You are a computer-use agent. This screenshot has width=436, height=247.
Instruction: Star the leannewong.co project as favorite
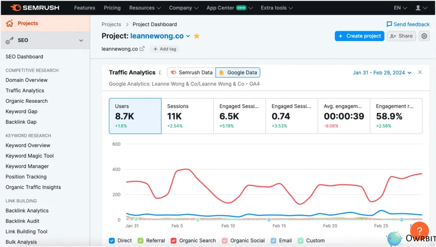[x=196, y=36]
